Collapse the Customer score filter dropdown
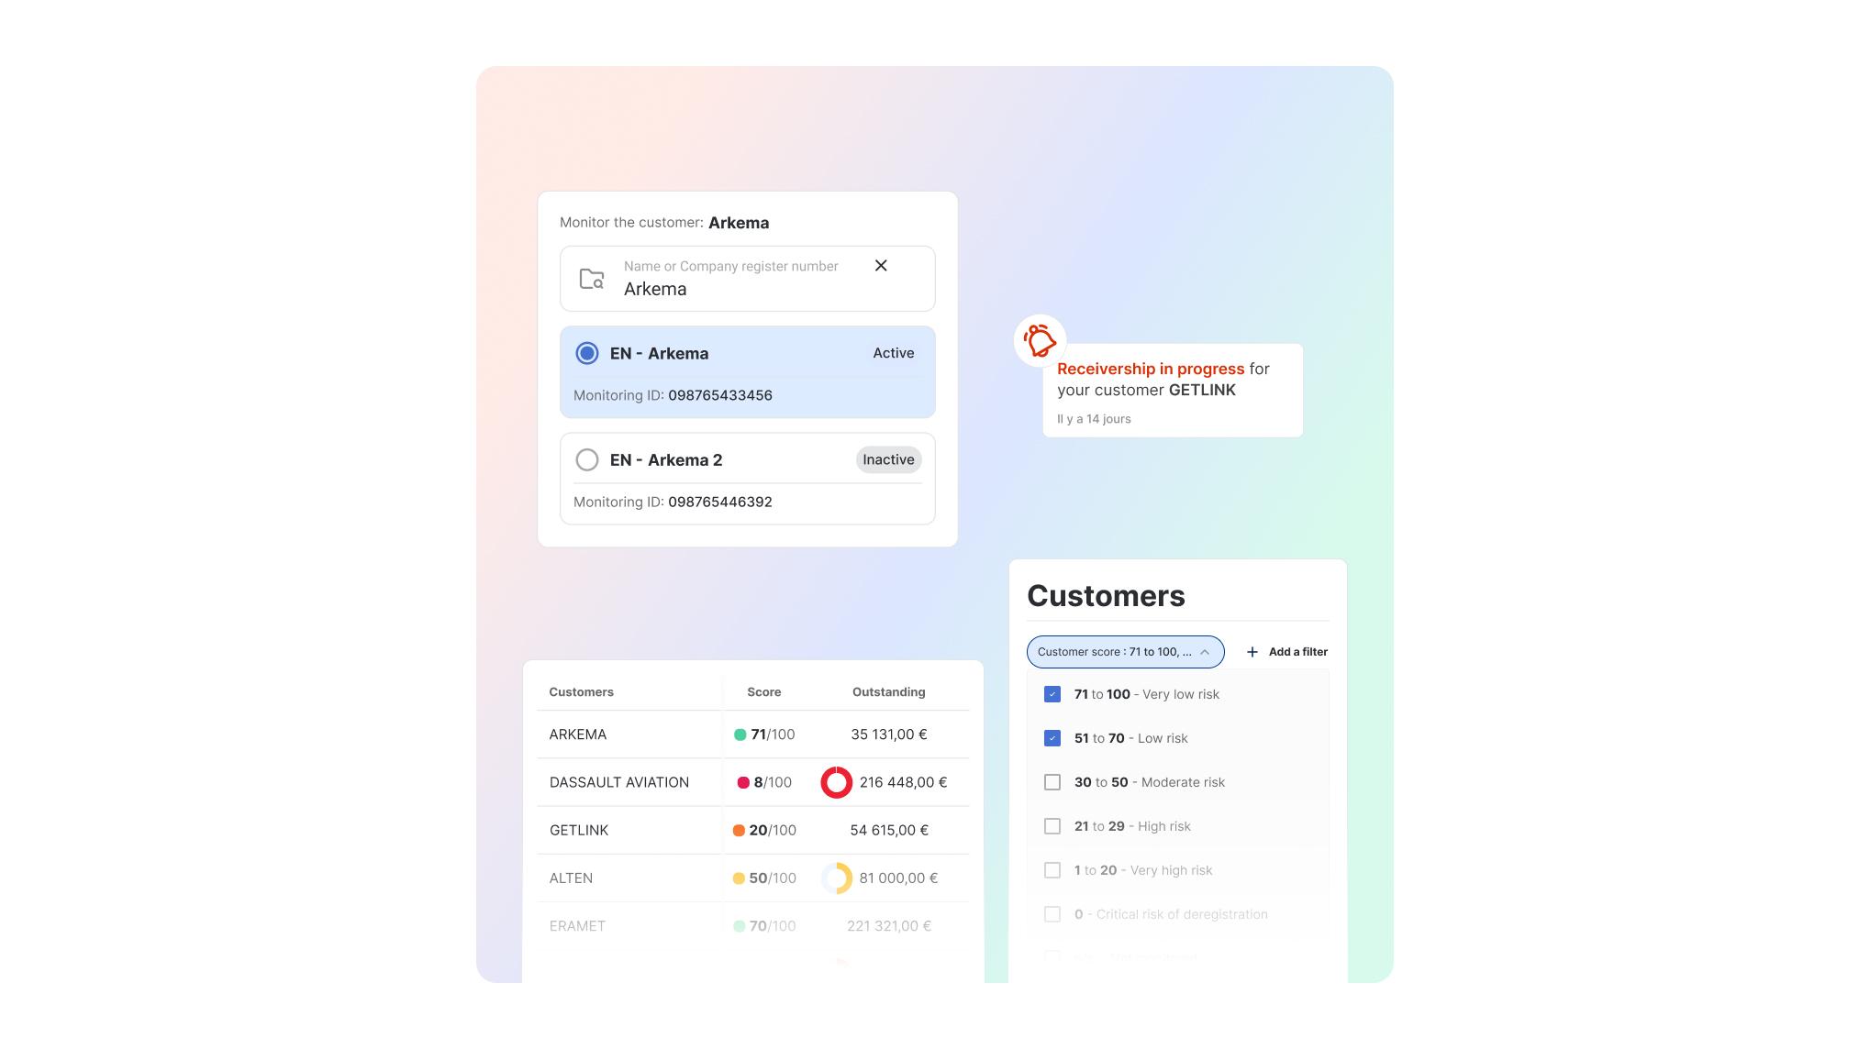The height and width of the screenshot is (1049, 1870). tap(1126, 652)
